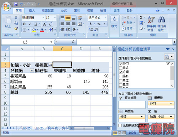Open 加總 - 小計 value field dropdown
This screenshot has width=178, height=137.
click(x=171, y=117)
